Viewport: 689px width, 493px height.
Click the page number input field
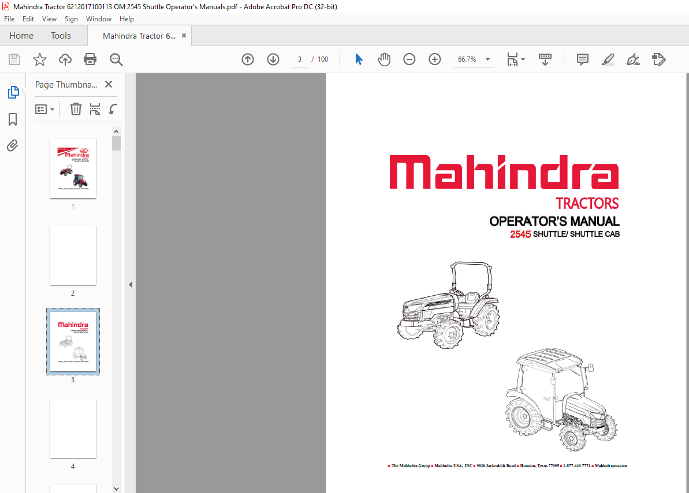click(x=300, y=59)
